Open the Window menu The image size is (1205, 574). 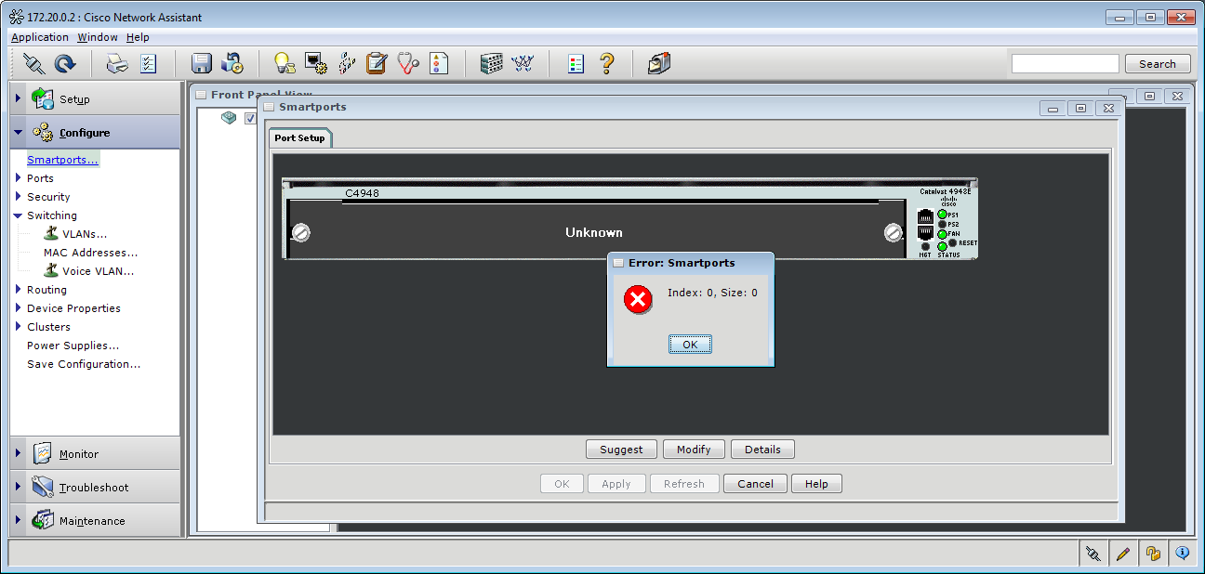pyautogui.click(x=98, y=37)
